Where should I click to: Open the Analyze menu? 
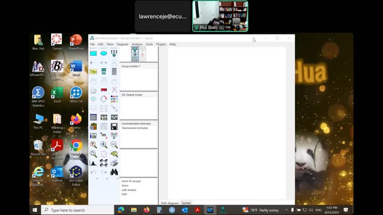pyautogui.click(x=137, y=44)
